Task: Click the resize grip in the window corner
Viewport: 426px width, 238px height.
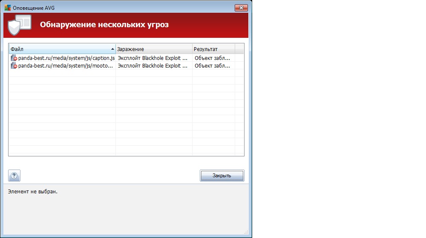Action: pos(246,232)
